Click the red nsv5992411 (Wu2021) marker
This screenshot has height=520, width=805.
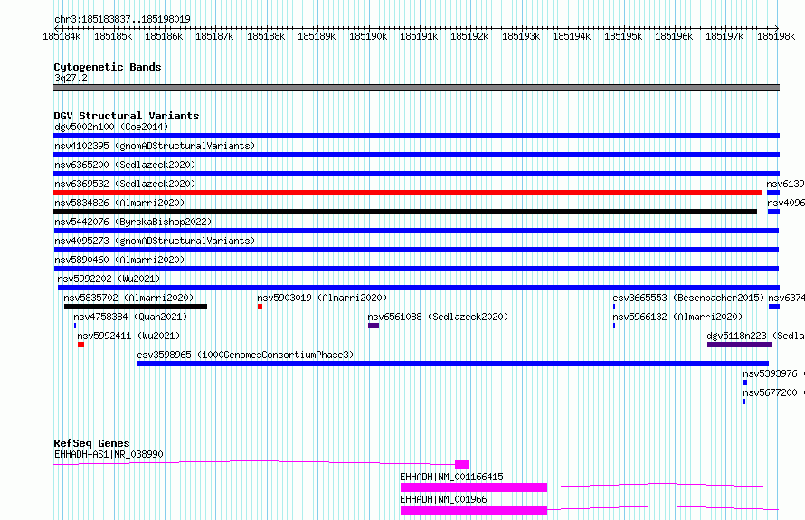(80, 345)
